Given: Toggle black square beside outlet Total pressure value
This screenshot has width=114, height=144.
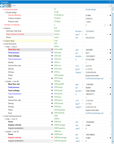Looking at the screenshot, I should 110,88.
